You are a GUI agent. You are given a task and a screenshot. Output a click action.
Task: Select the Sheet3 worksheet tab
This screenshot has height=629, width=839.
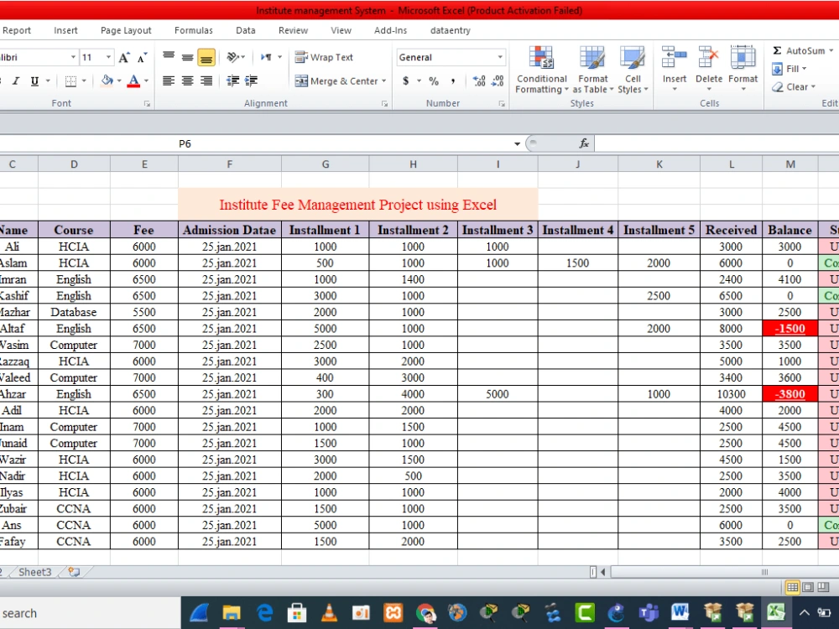pyautogui.click(x=35, y=572)
